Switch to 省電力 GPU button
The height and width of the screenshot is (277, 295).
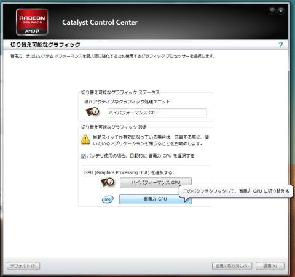tap(155, 199)
